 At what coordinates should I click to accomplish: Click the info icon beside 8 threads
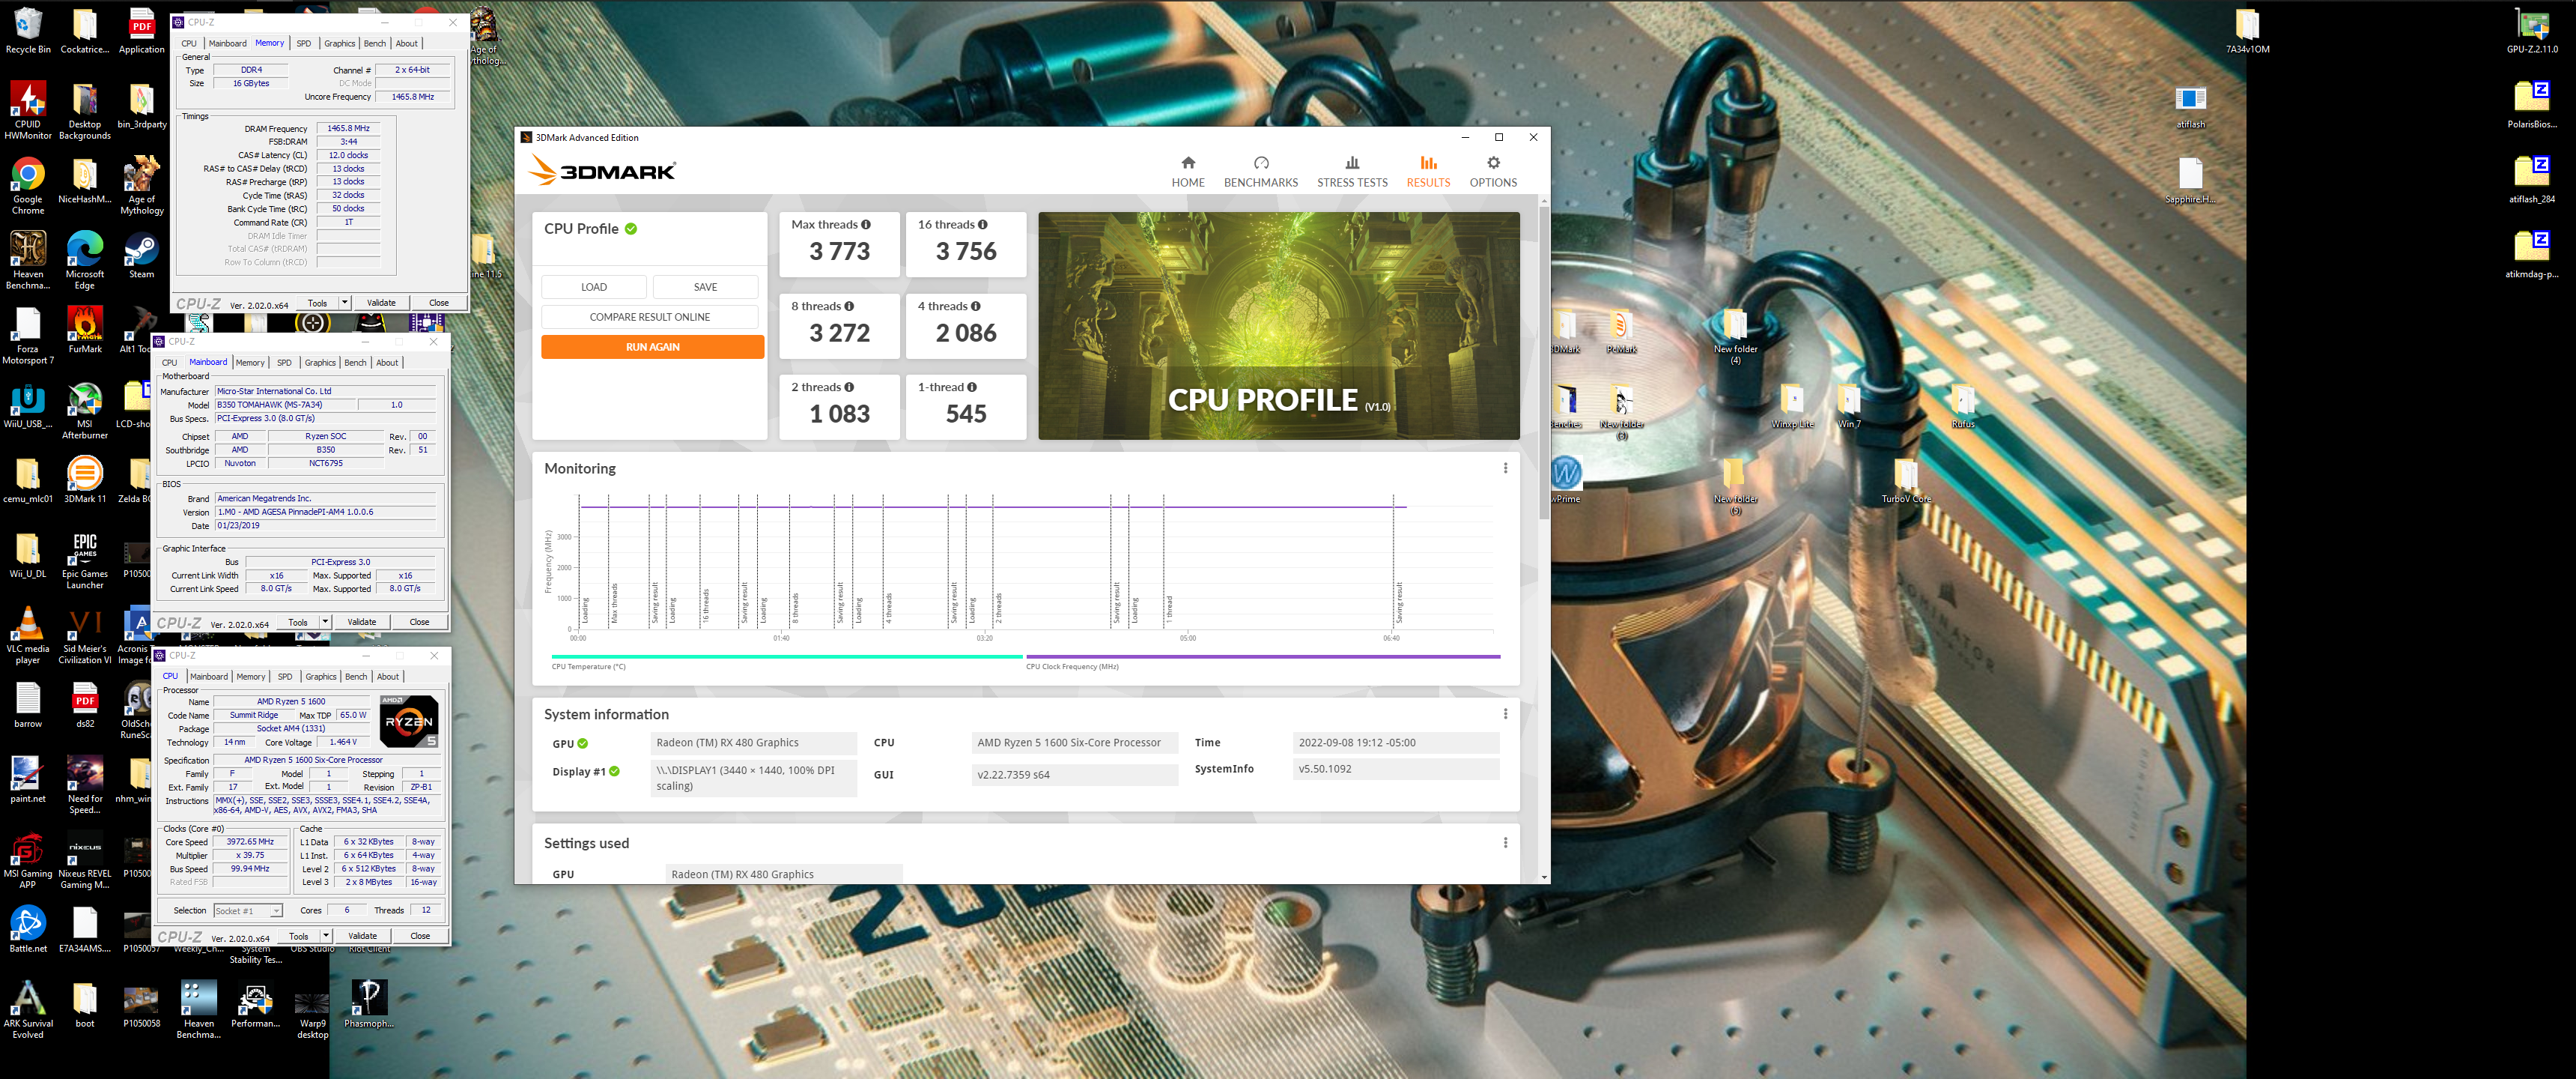coord(848,306)
